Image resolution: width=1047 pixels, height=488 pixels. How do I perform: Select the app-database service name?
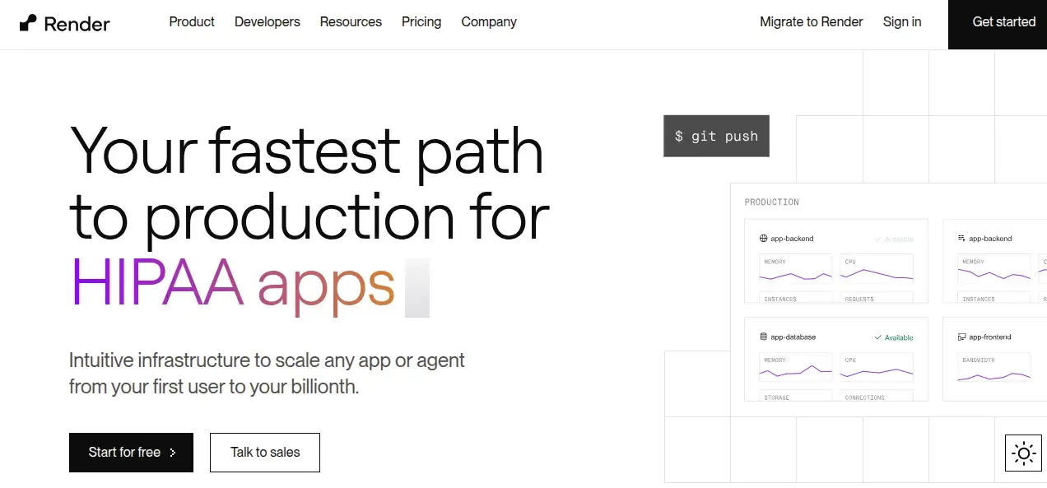pyautogui.click(x=793, y=337)
